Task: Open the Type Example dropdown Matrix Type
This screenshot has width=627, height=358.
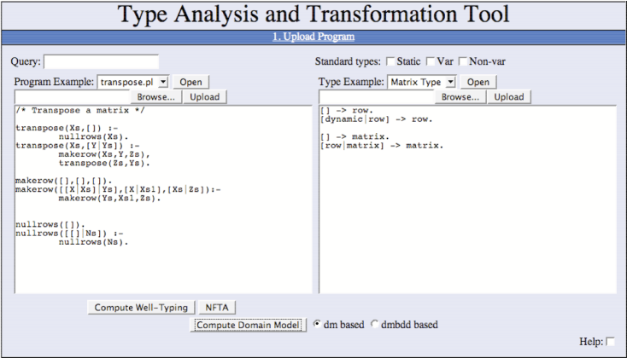Action: pyautogui.click(x=422, y=82)
